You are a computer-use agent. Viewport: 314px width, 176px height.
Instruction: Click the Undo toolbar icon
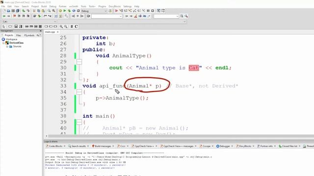(24, 11)
